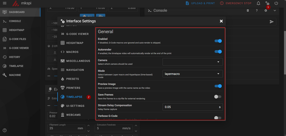The image size is (286, 136).
Task: Edit the Filament Length field
Action: coord(66,128)
